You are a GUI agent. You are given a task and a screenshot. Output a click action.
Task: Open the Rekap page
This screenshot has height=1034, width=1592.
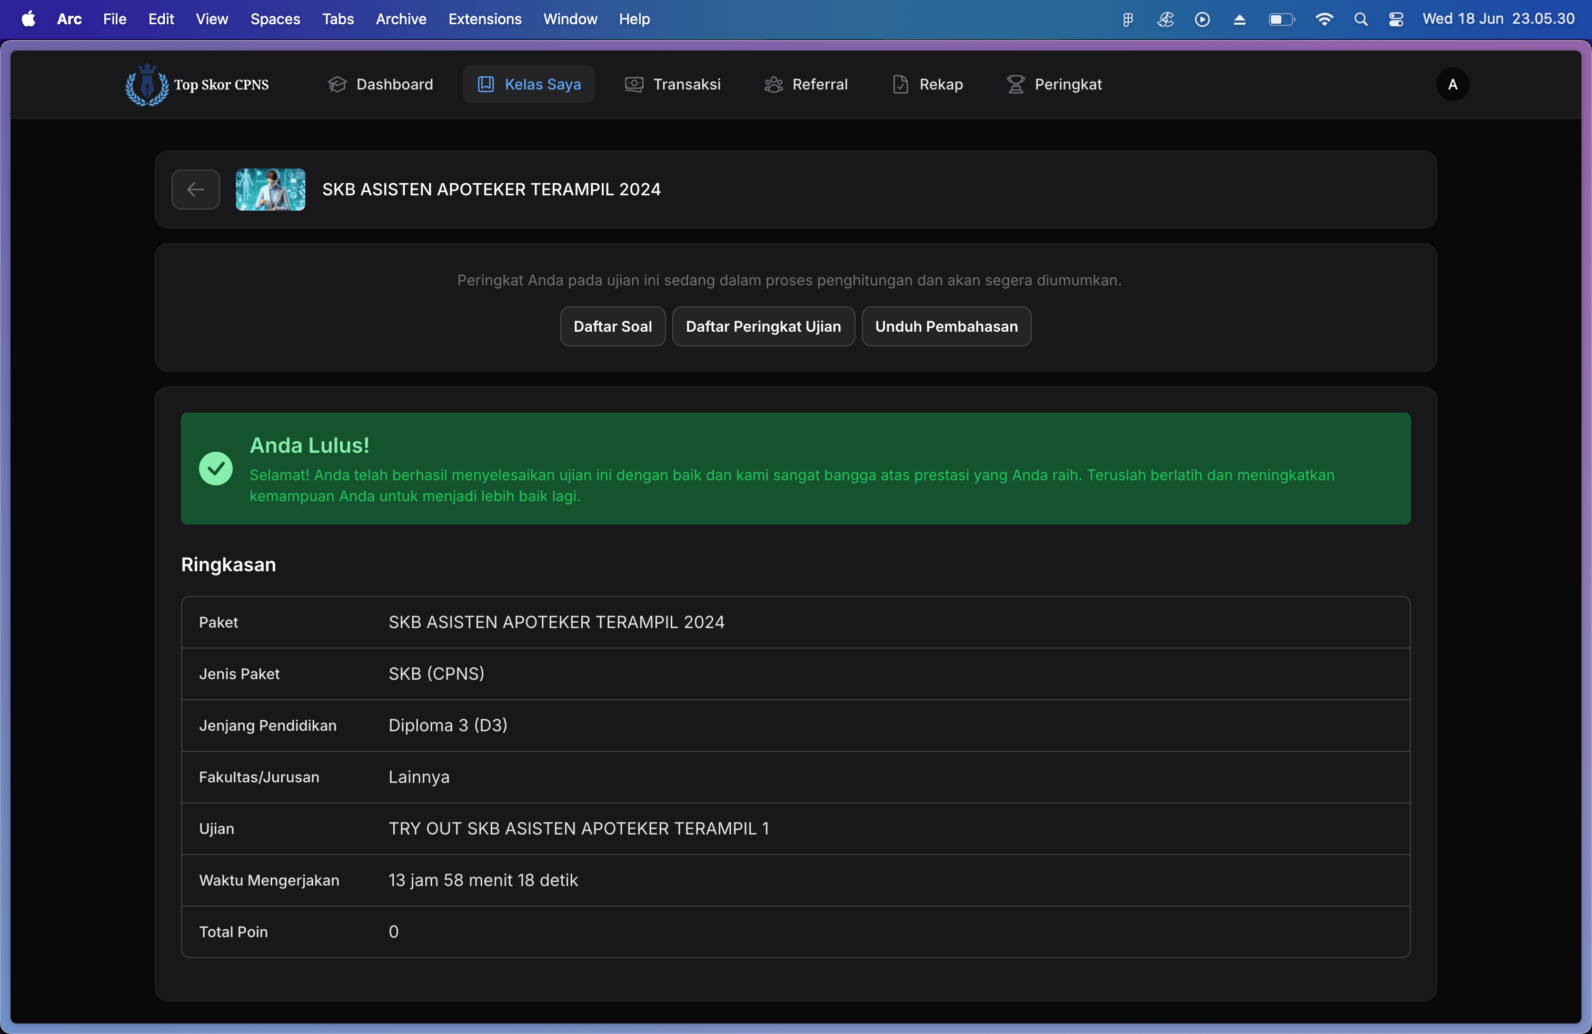coord(927,84)
